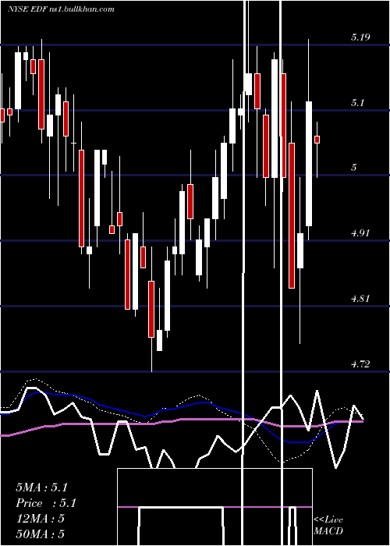Click the 5 price level label

tap(354, 168)
